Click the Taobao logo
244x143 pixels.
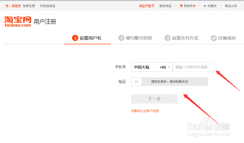point(17,22)
